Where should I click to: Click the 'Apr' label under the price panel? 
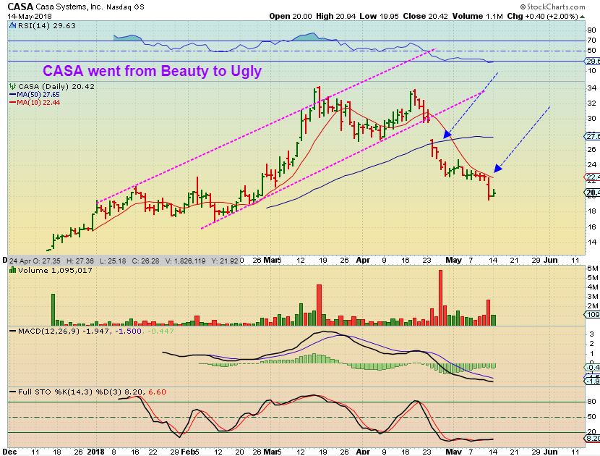[x=363, y=260]
